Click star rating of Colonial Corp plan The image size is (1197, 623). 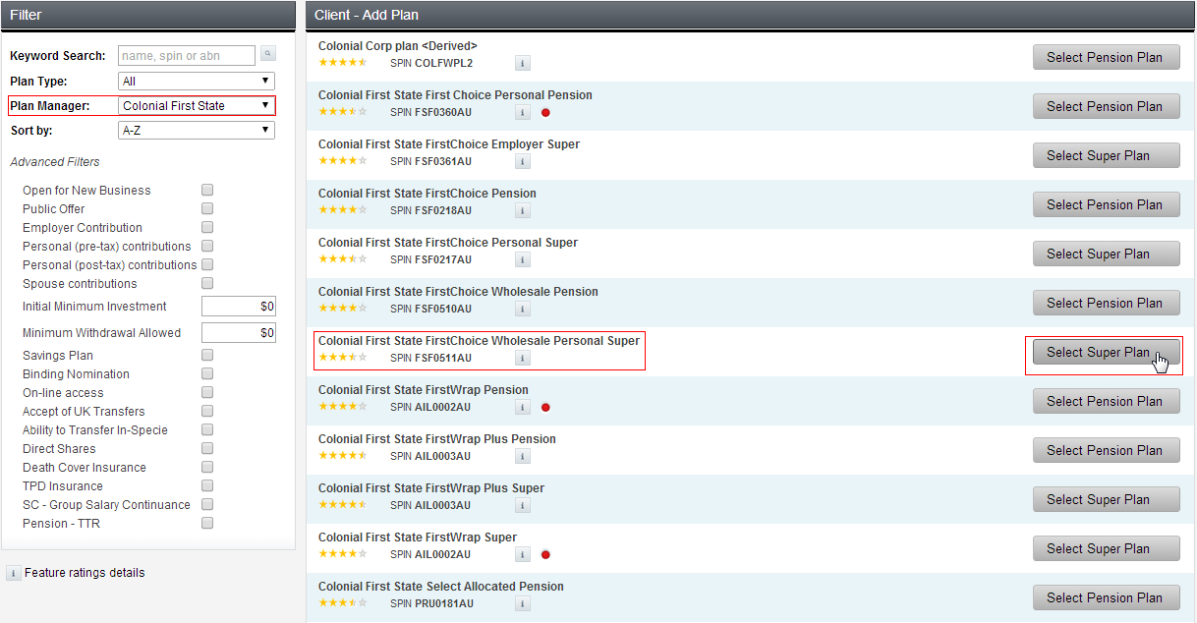pyautogui.click(x=342, y=63)
